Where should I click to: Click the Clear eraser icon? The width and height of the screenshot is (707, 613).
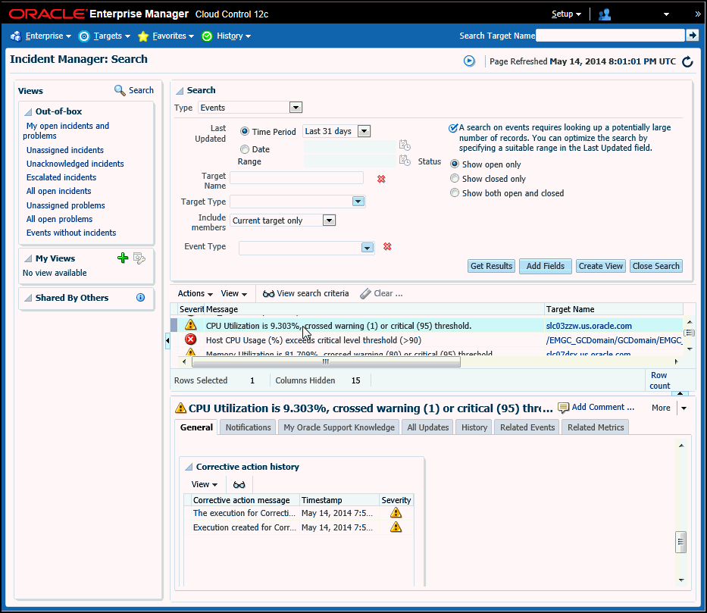point(365,293)
